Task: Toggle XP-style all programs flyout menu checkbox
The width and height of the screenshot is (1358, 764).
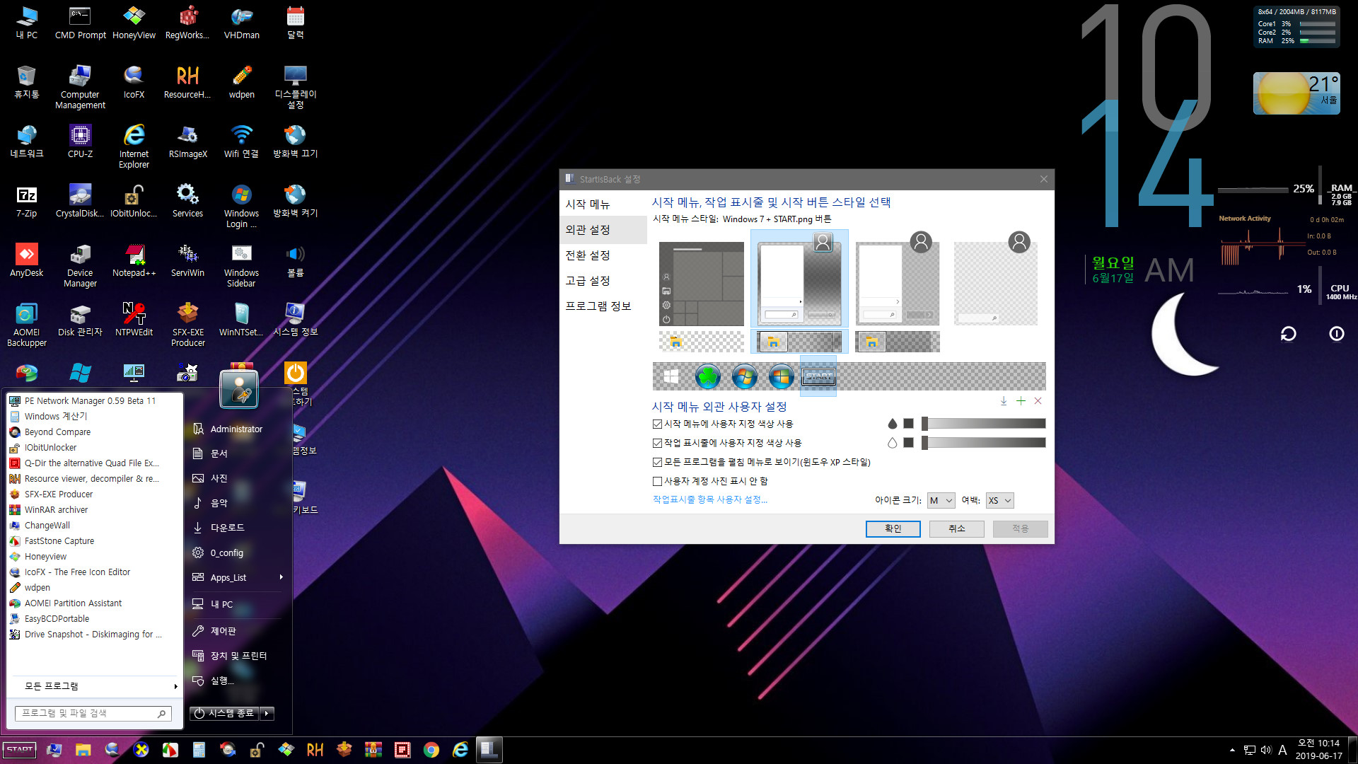Action: [x=657, y=462]
